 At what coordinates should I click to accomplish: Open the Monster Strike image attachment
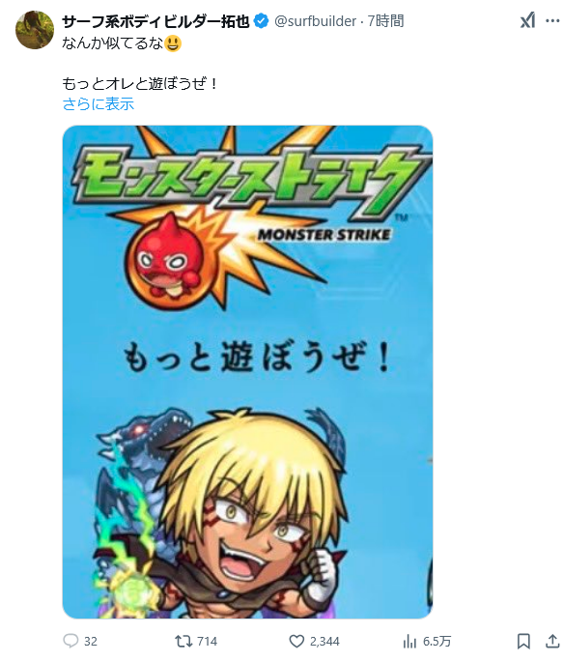(x=247, y=372)
